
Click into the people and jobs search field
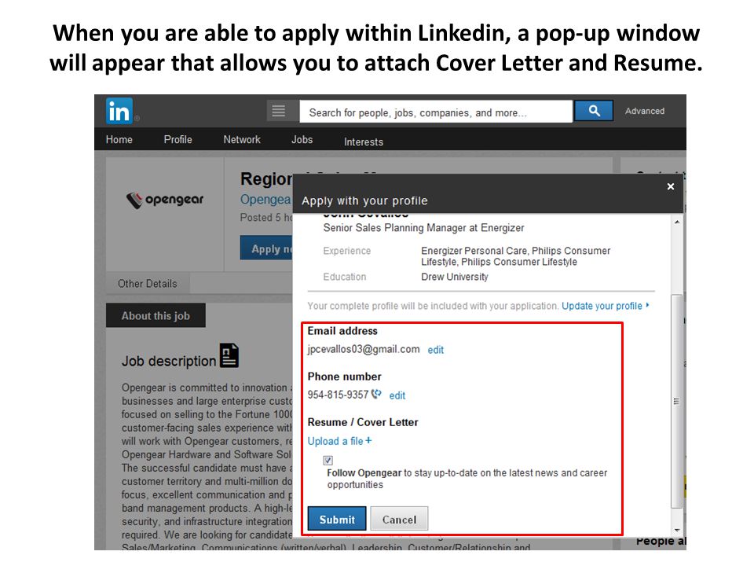click(x=436, y=112)
